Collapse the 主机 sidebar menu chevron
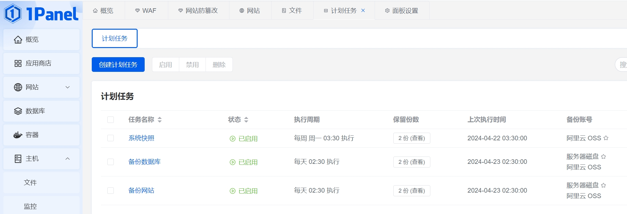The width and height of the screenshot is (627, 214). point(68,159)
